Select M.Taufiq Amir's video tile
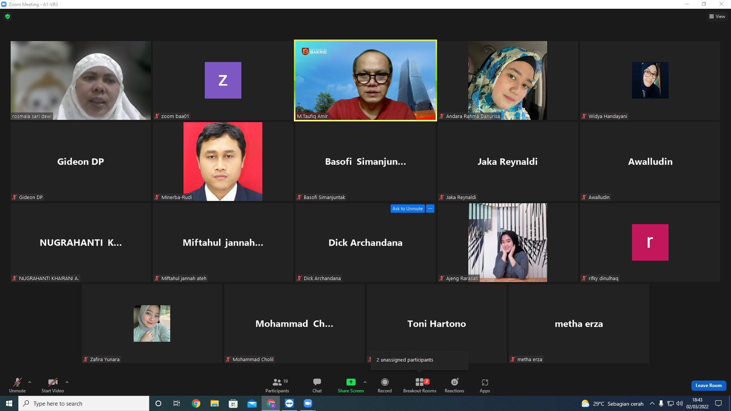The height and width of the screenshot is (411, 731). (365, 80)
